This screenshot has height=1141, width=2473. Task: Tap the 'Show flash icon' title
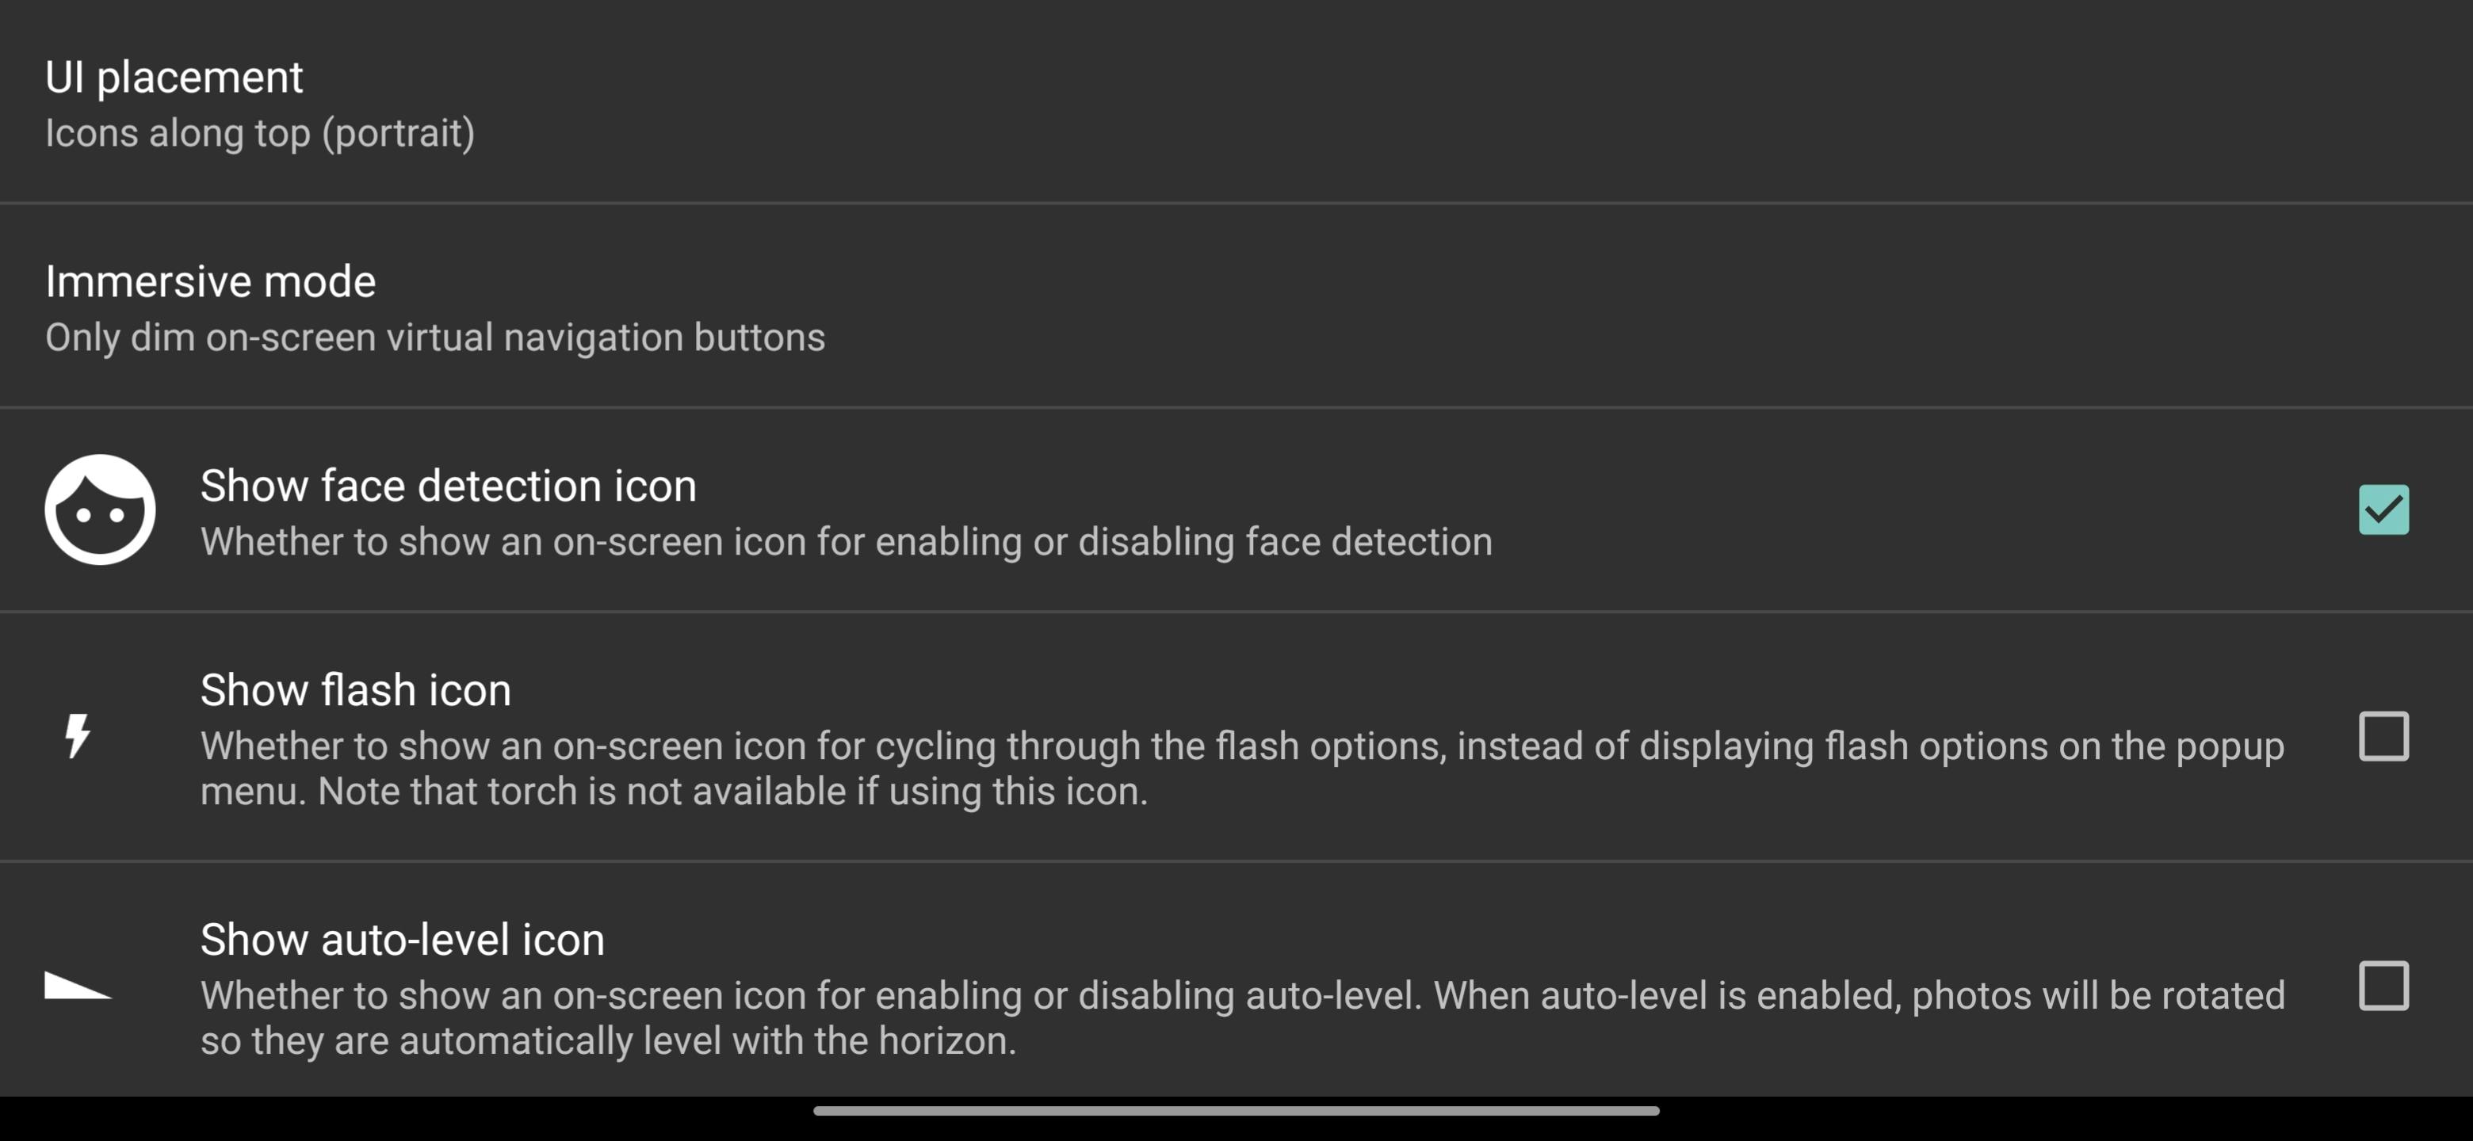tap(355, 690)
